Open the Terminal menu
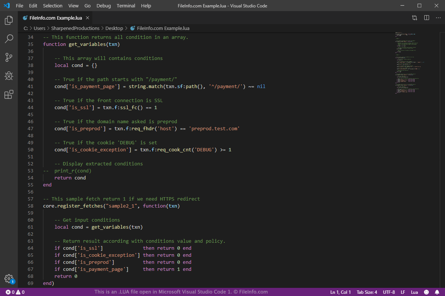This screenshot has height=296, width=445. coord(126,6)
